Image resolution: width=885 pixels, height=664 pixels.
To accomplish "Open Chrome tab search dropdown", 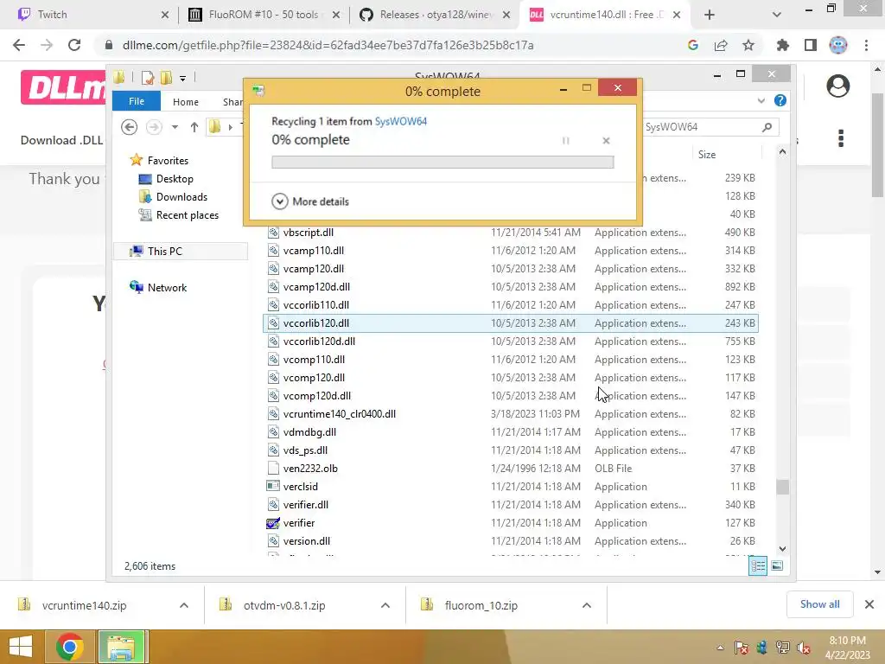I will tap(777, 15).
